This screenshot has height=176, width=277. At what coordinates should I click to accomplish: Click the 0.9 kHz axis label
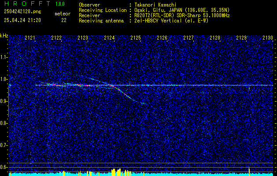pyautogui.click(x=4, y=101)
